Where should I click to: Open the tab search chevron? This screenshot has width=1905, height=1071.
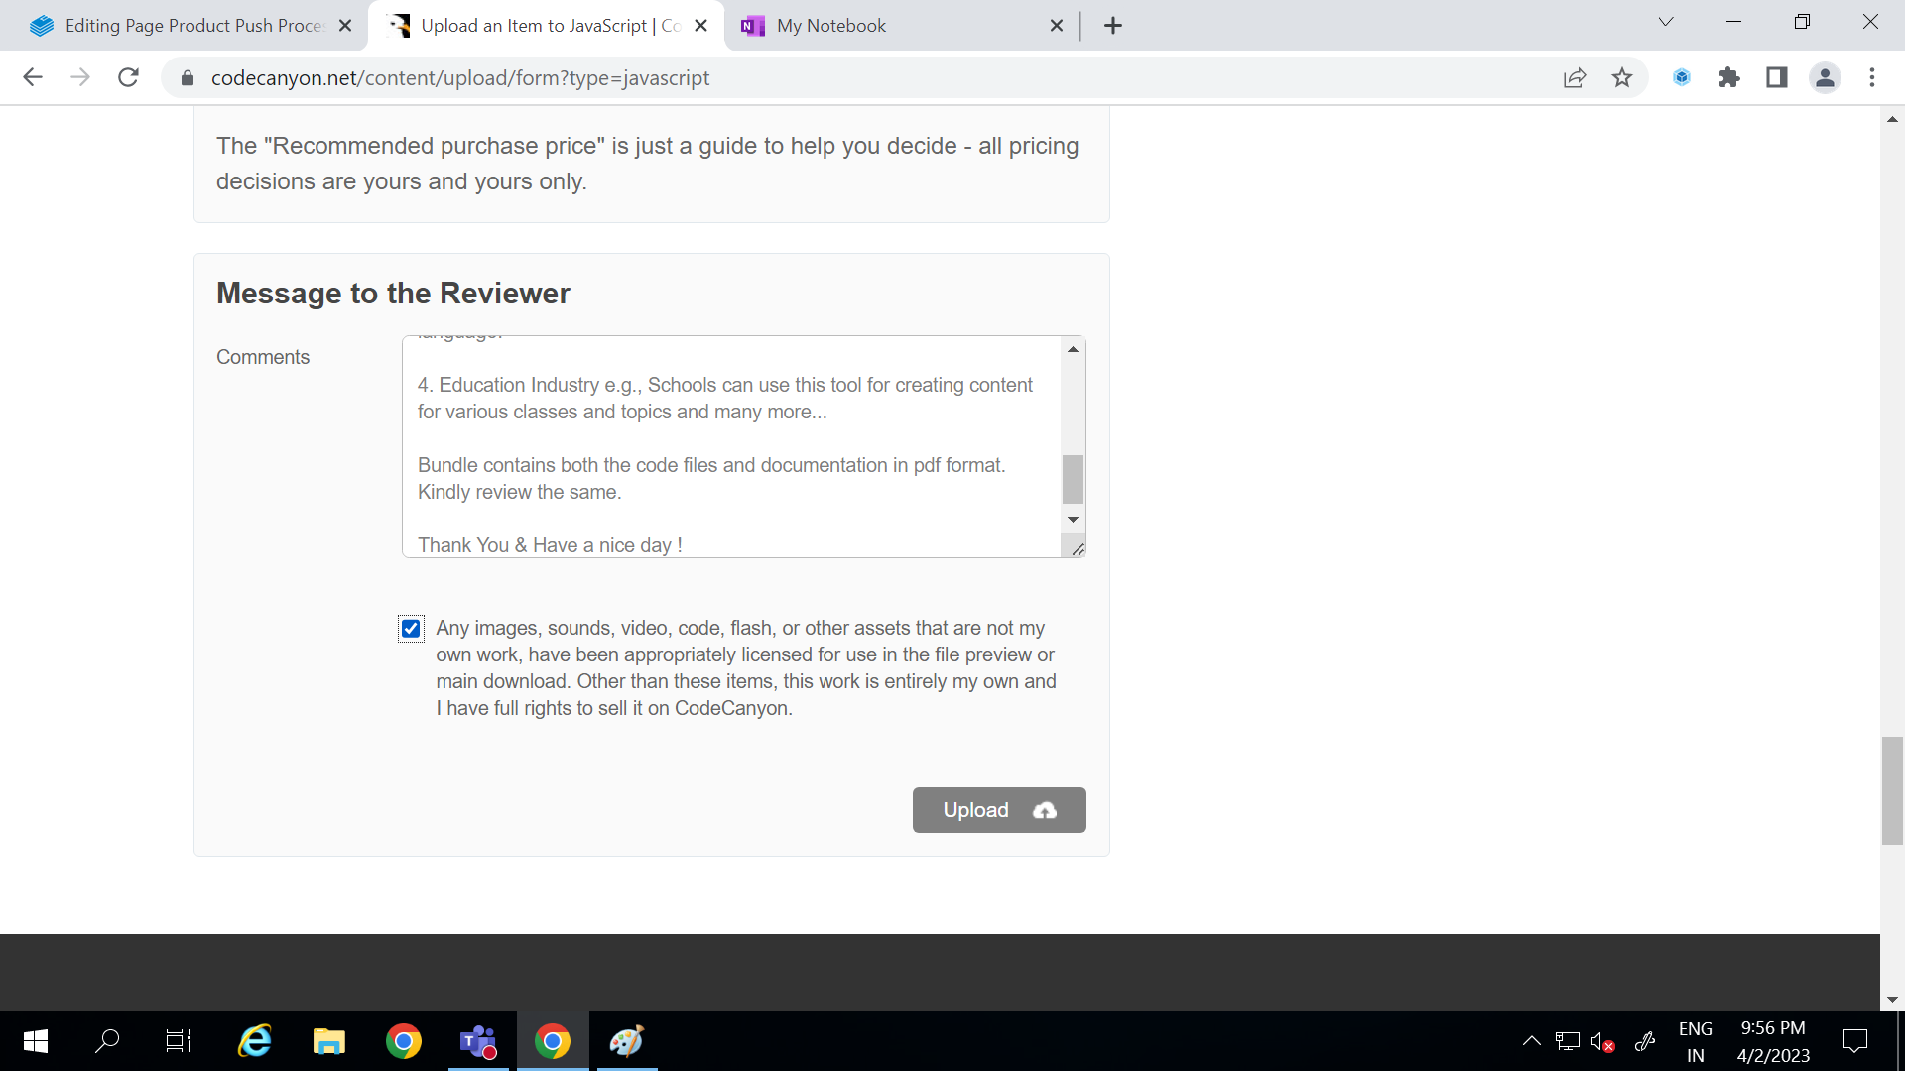(1666, 22)
